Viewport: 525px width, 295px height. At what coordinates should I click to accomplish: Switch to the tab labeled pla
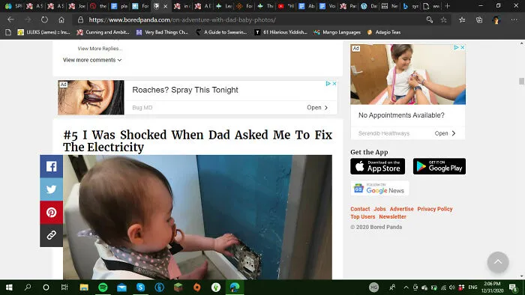coord(119,6)
